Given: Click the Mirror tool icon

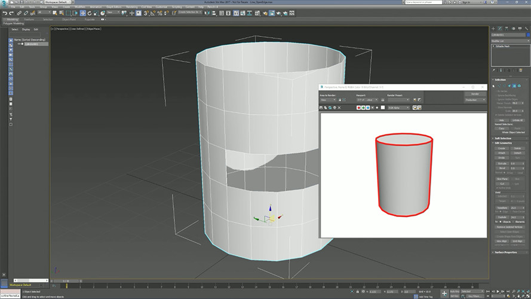Looking at the screenshot, I should pyautogui.click(x=207, y=13).
